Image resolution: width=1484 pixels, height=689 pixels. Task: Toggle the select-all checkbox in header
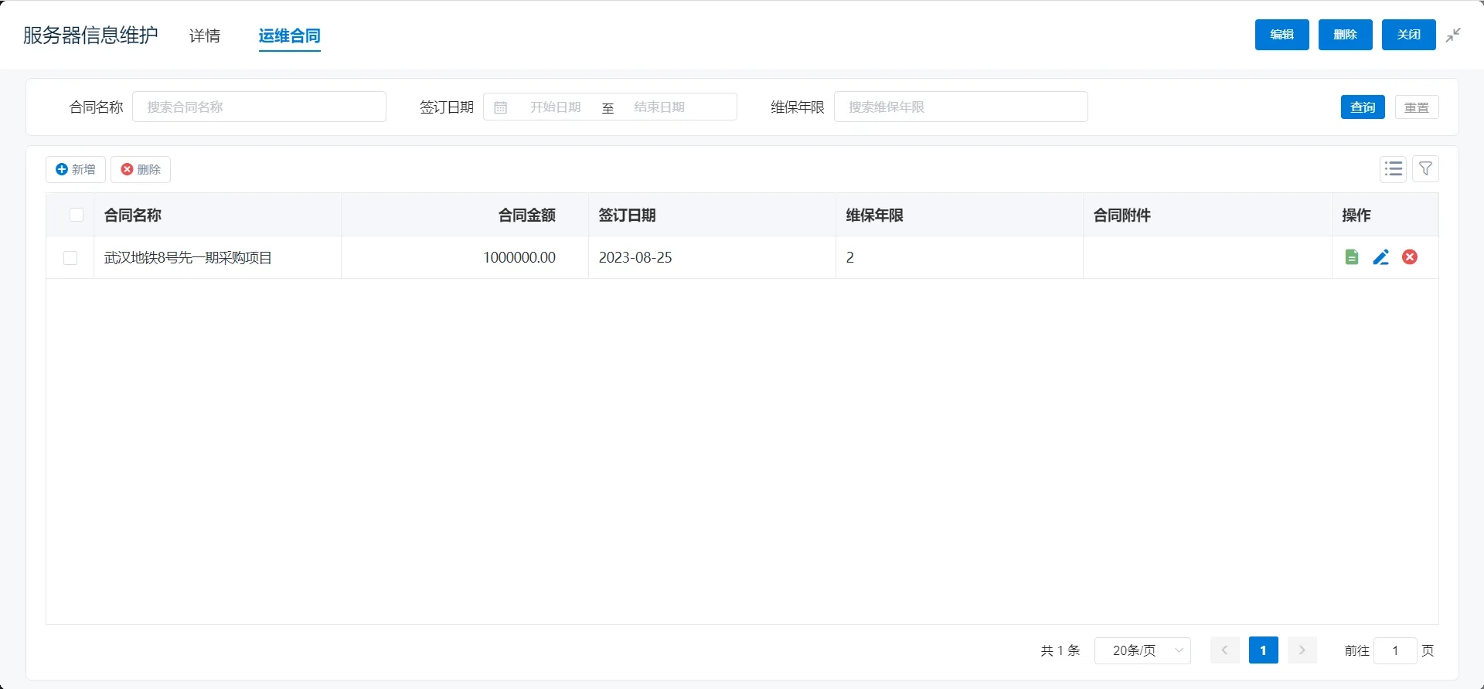coord(77,215)
